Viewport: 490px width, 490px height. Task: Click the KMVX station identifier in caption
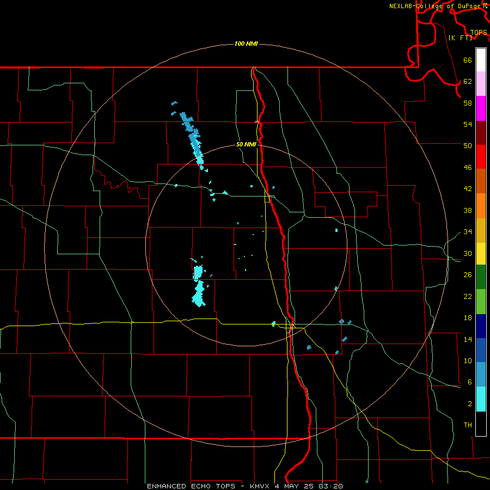[x=260, y=486]
